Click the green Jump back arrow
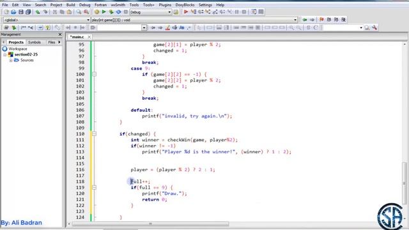The height and width of the screenshot is (230, 409). [305, 20]
